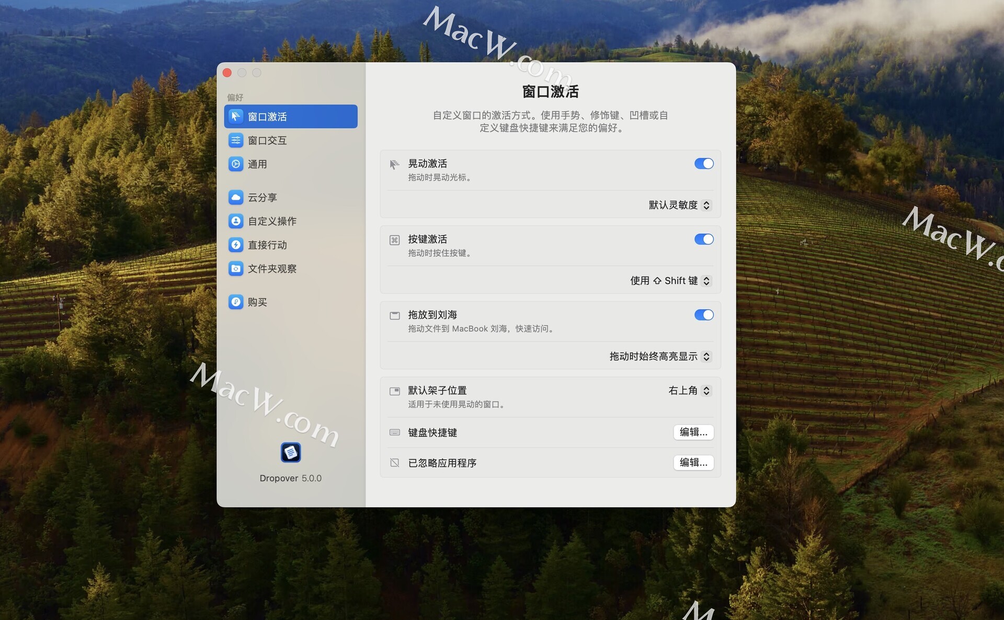Open 直接行动 section
Screen dimensions: 1004x620
[291, 245]
